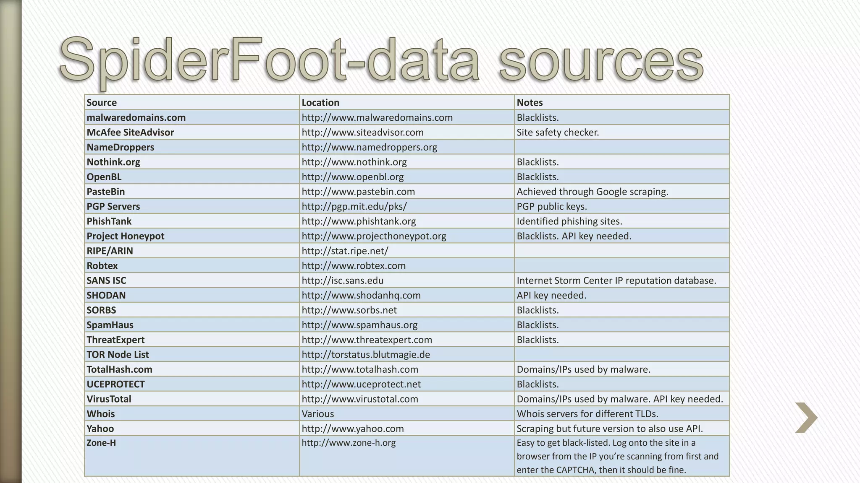Select the Location column header
The width and height of the screenshot is (860, 483).
point(320,103)
